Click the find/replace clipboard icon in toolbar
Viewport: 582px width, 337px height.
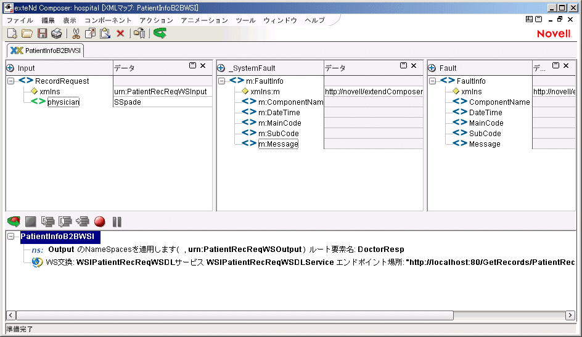[x=139, y=34]
